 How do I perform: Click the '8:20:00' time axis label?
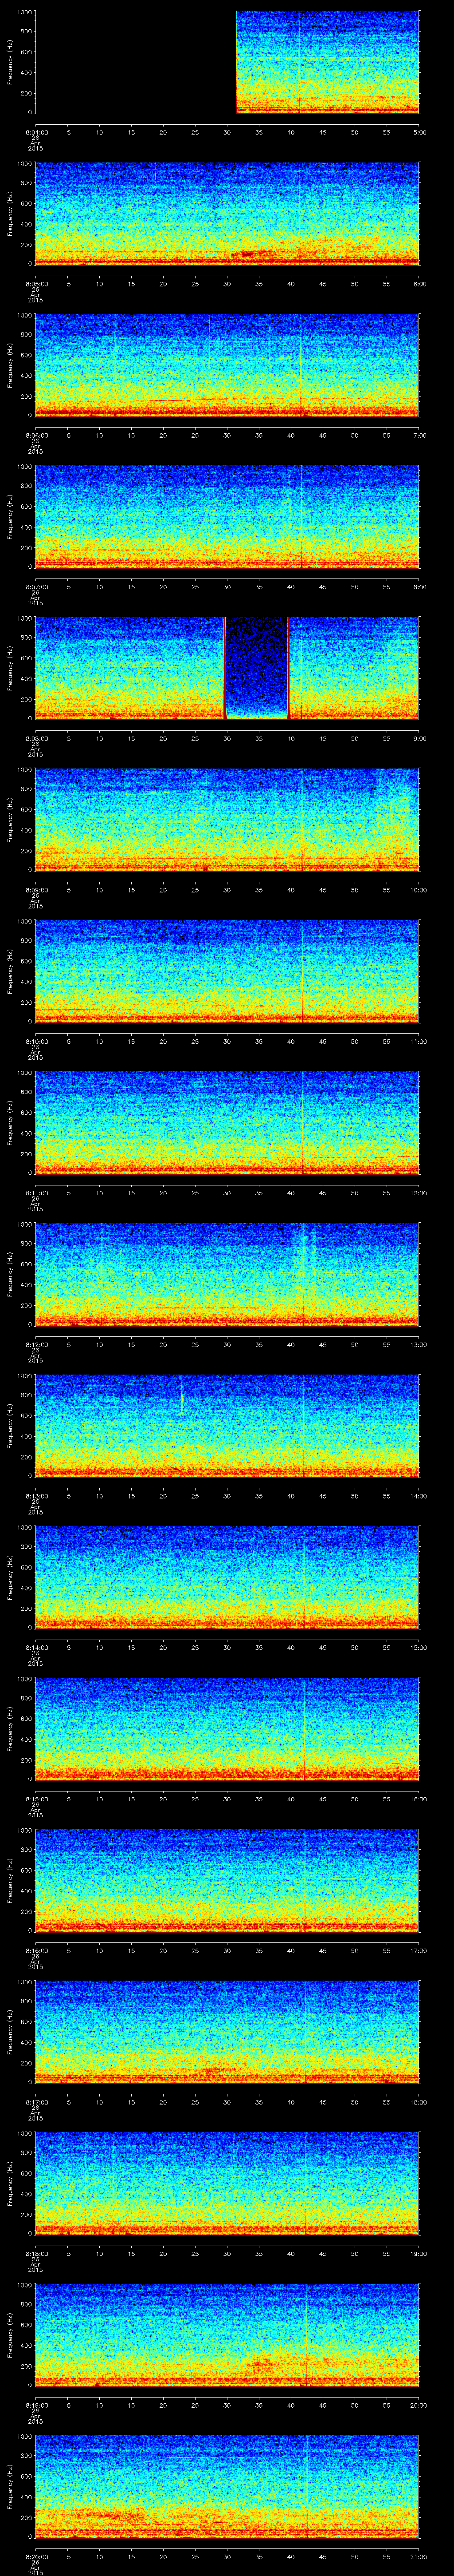(36, 2556)
